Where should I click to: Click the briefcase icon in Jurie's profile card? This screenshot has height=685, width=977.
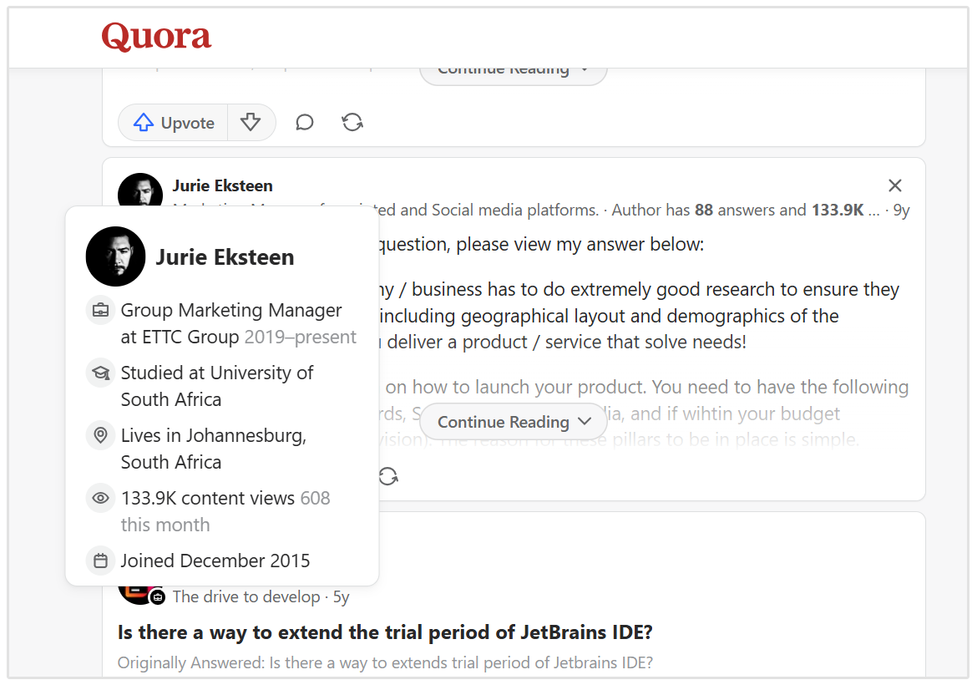tap(100, 310)
